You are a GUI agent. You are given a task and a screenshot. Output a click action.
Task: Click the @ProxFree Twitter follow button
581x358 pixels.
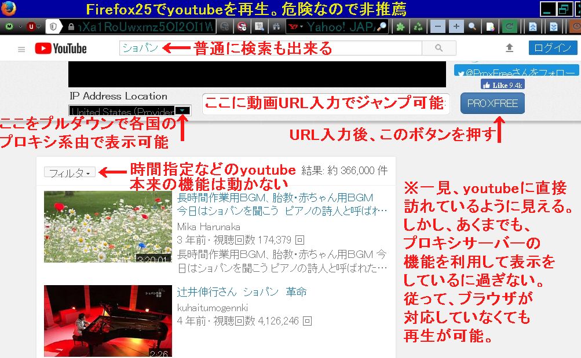pos(517,71)
